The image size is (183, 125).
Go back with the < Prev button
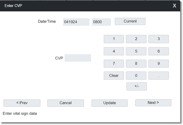pos(22,103)
